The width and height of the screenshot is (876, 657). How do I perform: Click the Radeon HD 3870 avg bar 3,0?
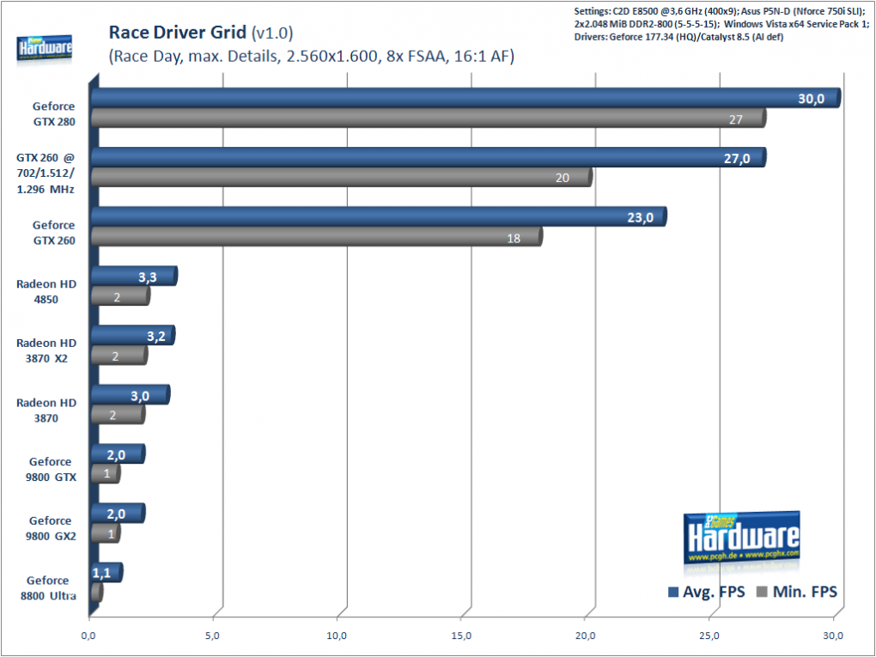pos(131,394)
